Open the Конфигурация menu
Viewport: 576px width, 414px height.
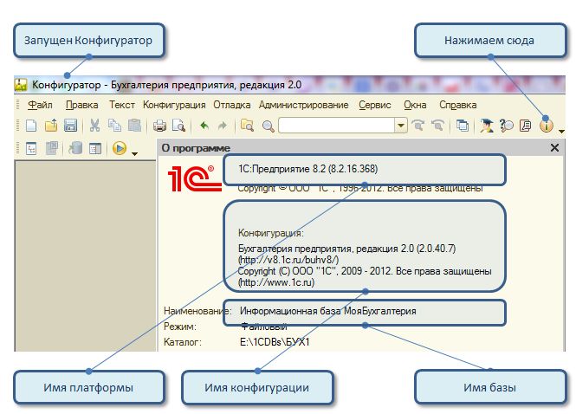(174, 105)
